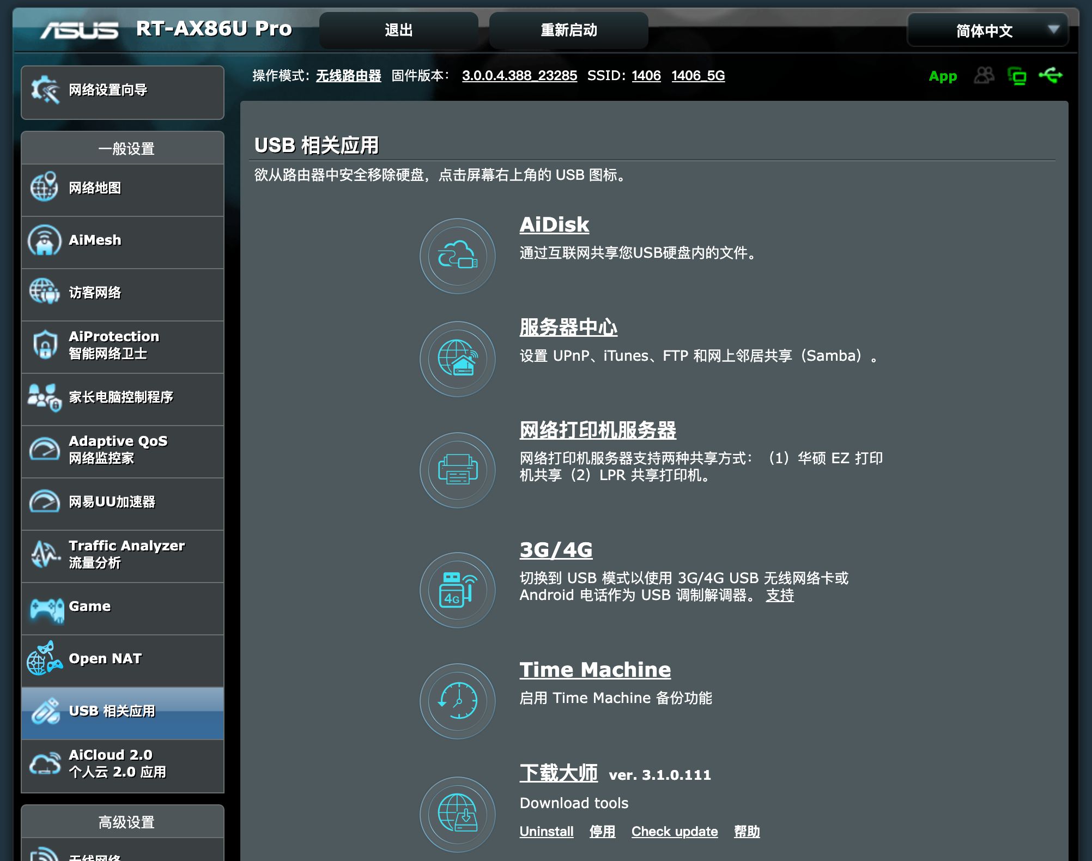Screen dimensions: 1092x861
Task: Click the Open NAT globe-gamepad icon
Action: 45,658
